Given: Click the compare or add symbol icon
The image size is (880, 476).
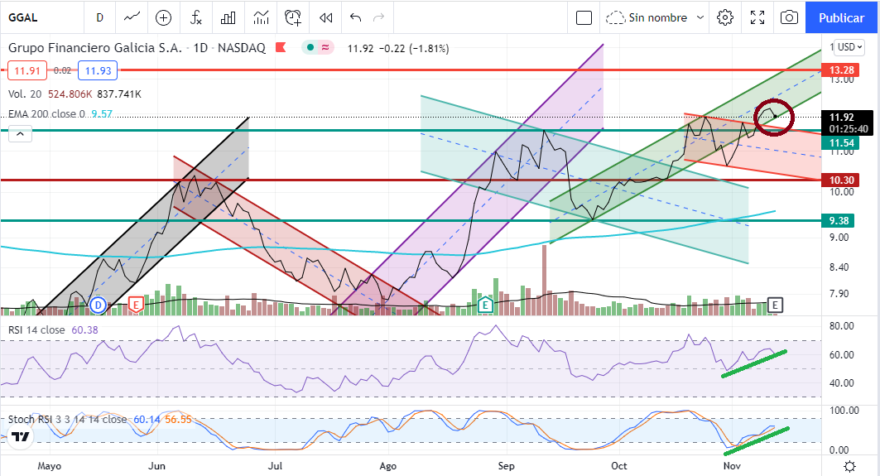Looking at the screenshot, I should pyautogui.click(x=163, y=17).
